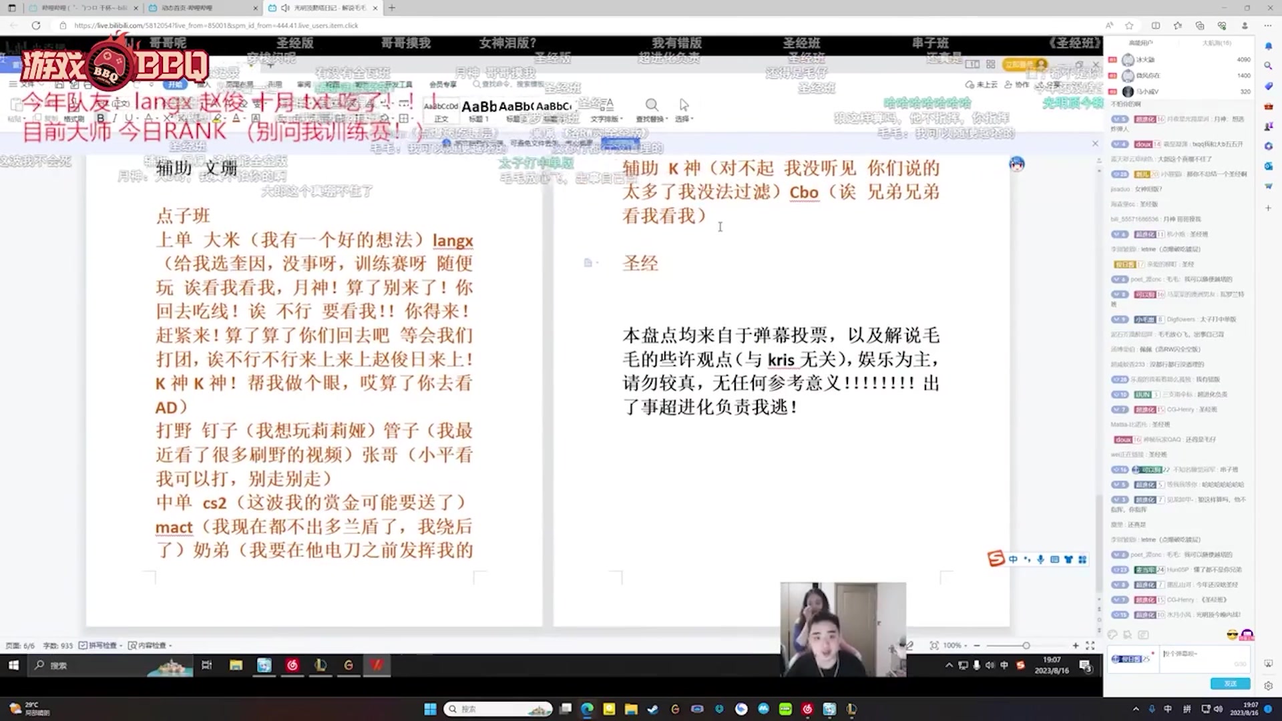Screen dimensions: 1282x721
Task: Toggle the content check option in status bar
Action: pos(150,646)
